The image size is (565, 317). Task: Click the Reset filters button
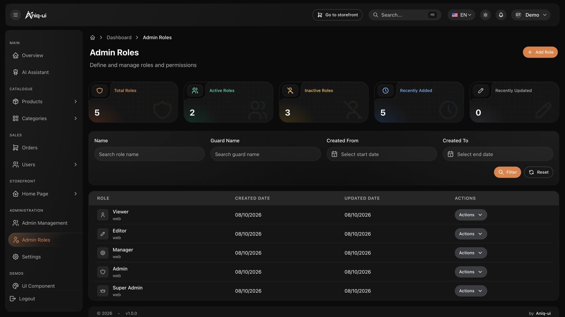click(x=539, y=172)
